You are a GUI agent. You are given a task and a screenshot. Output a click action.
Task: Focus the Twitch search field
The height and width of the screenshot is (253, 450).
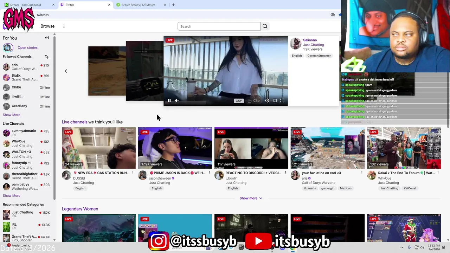tap(219, 26)
